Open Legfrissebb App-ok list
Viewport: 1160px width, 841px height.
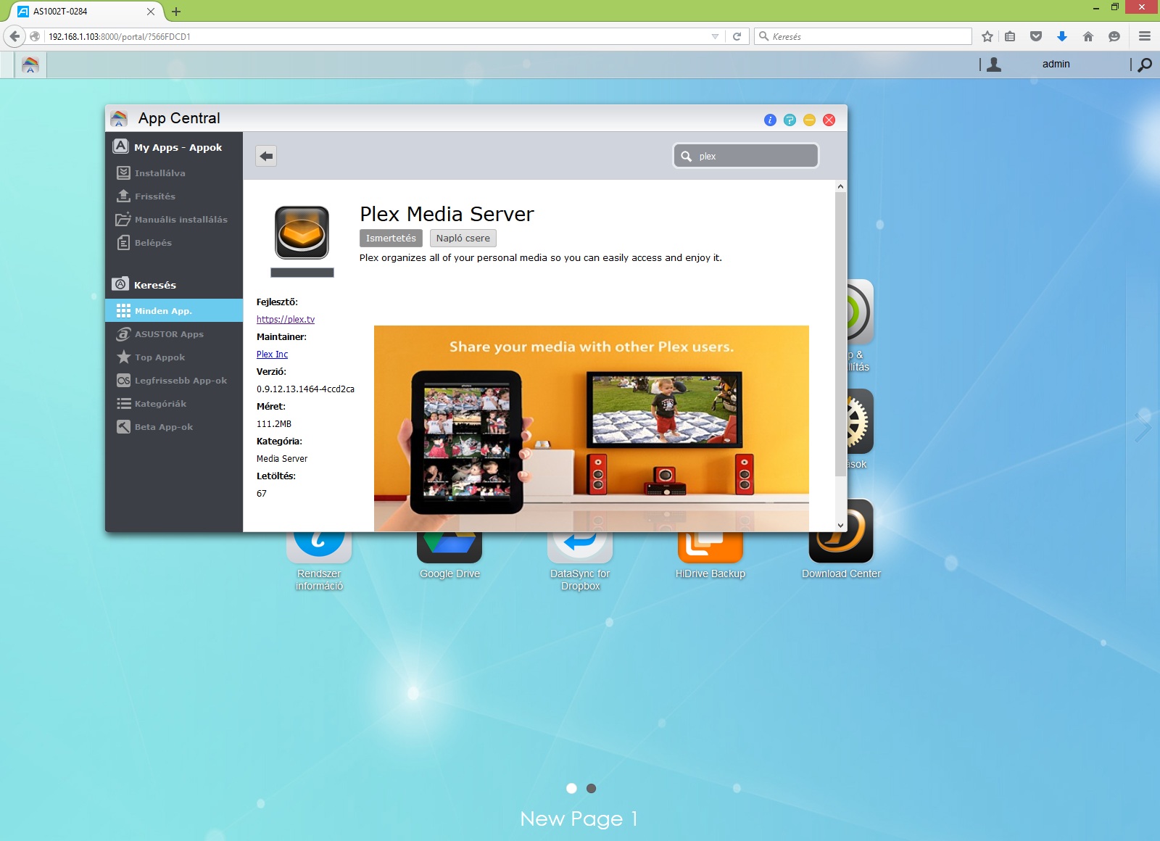click(x=174, y=381)
